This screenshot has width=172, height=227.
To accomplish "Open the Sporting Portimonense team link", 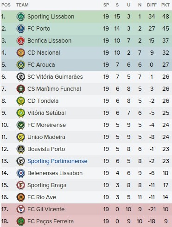I will click(57, 161).
